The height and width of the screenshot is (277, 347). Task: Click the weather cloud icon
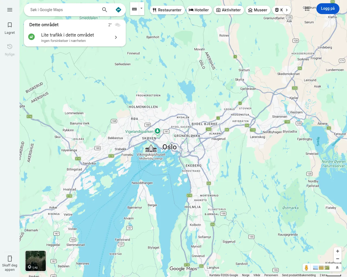[118, 25]
